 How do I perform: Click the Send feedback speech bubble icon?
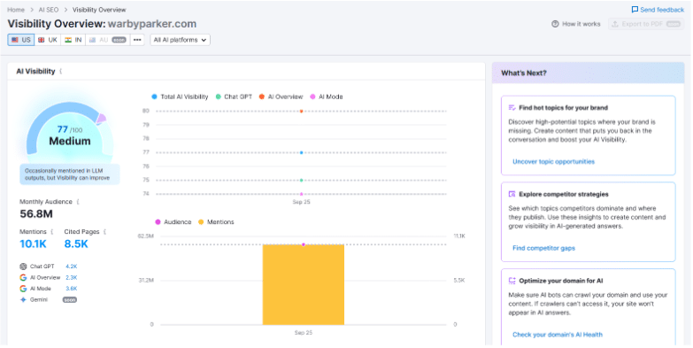pos(635,10)
